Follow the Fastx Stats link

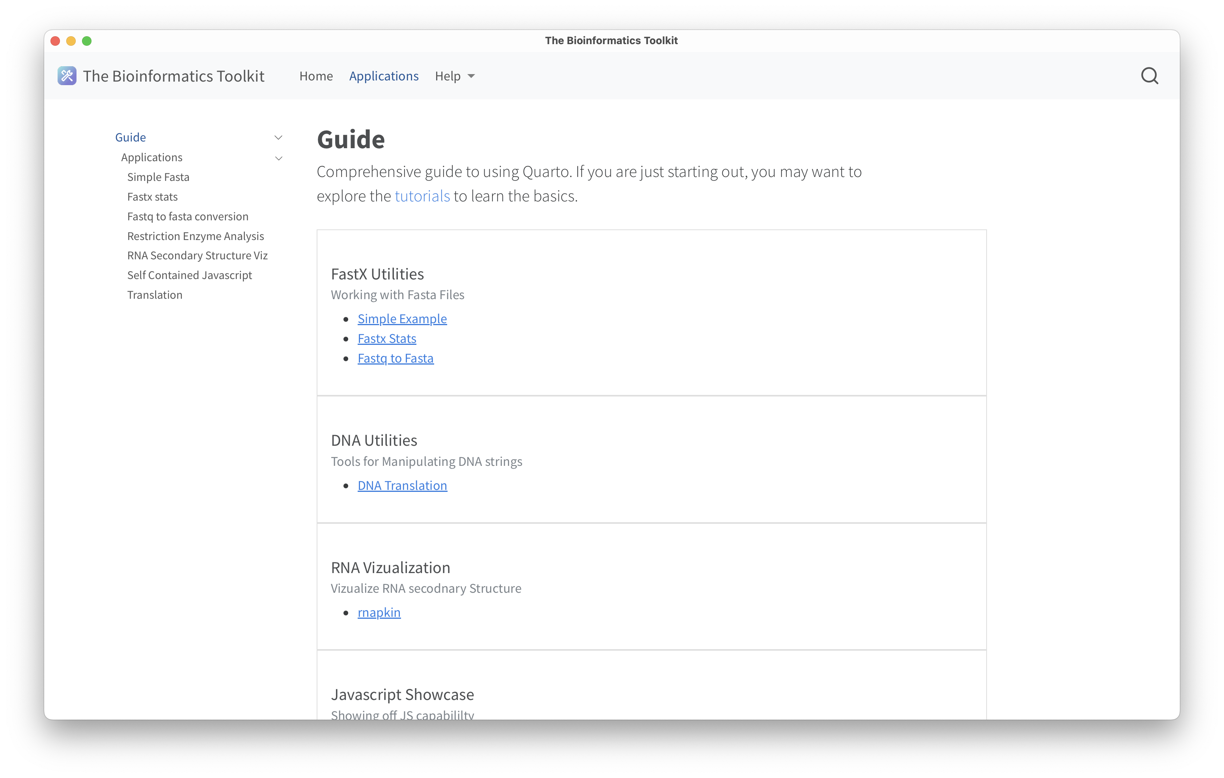click(x=386, y=339)
